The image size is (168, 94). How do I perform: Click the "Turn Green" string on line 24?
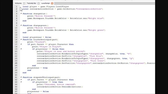coord(97,61)
